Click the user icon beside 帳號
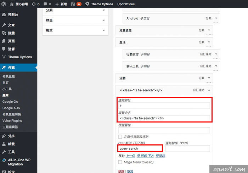This screenshot has width=248, height=173. 4,144
